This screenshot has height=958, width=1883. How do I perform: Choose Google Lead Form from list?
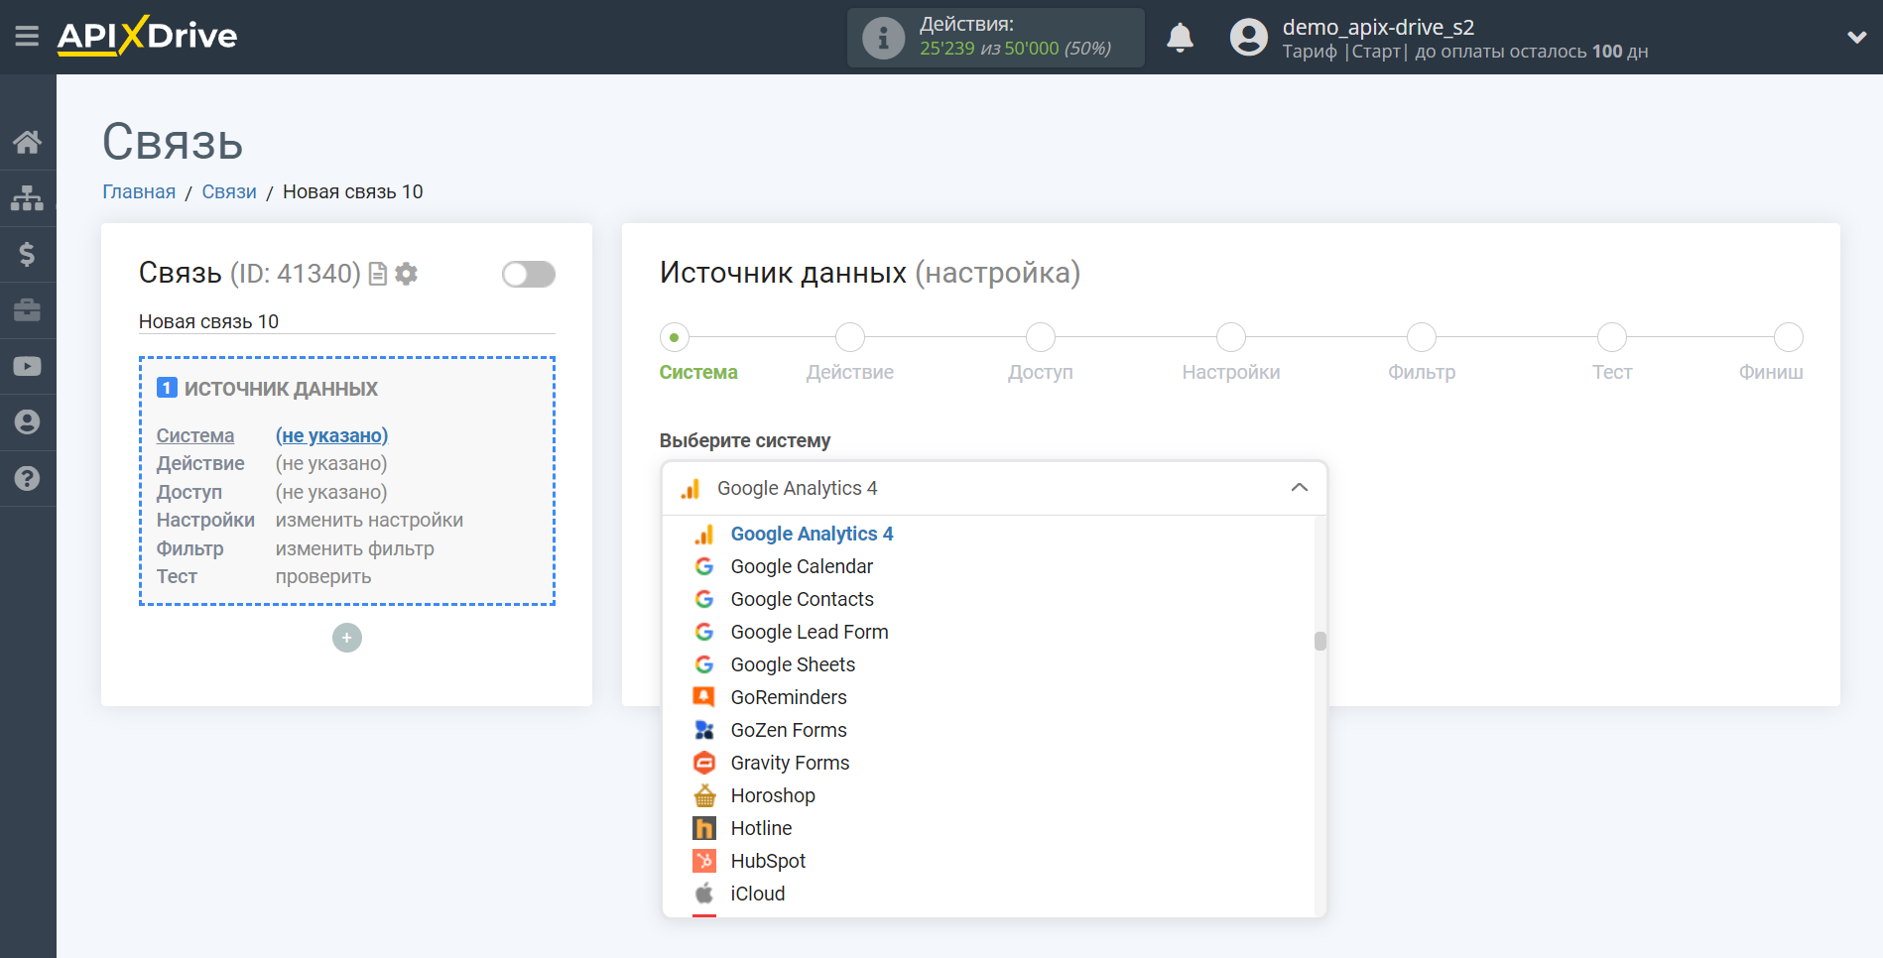click(988, 632)
